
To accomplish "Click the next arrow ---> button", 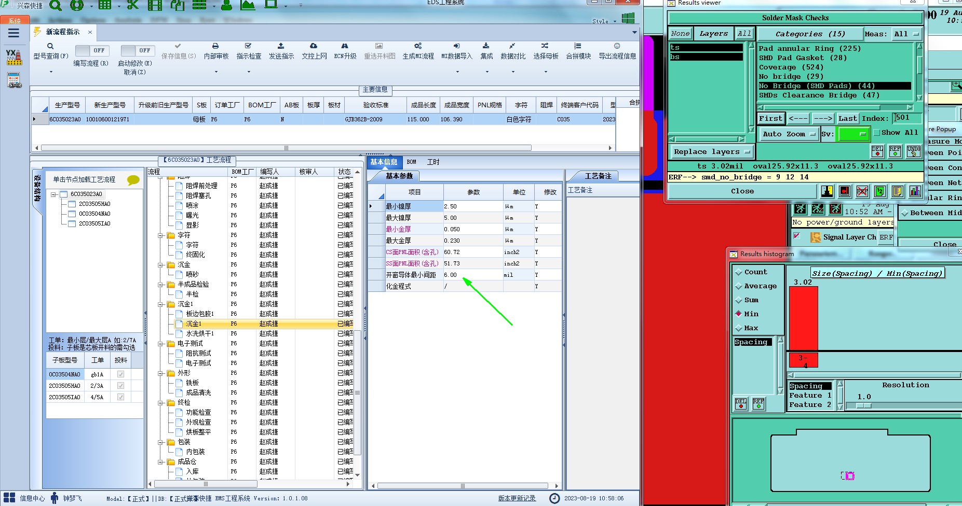I will pos(823,118).
